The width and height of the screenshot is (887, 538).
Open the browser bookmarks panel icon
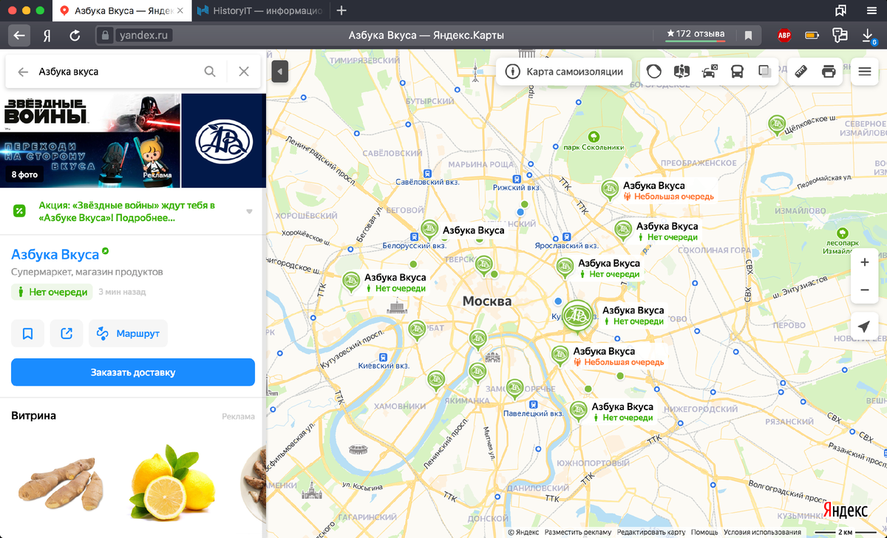tap(840, 10)
